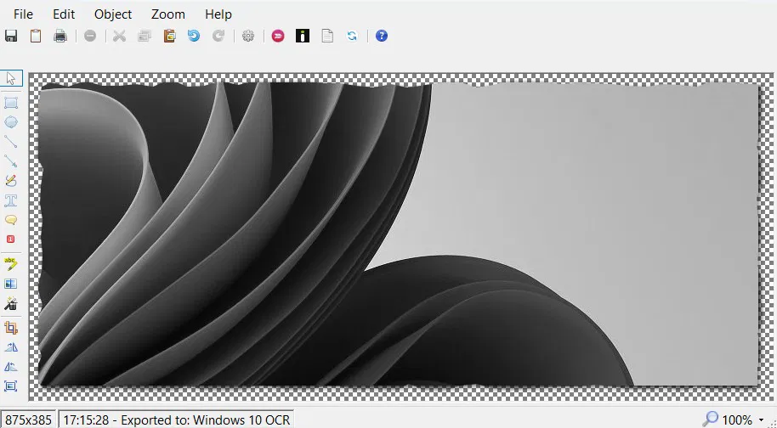
Task: Open the Zoom menu
Action: tap(168, 14)
